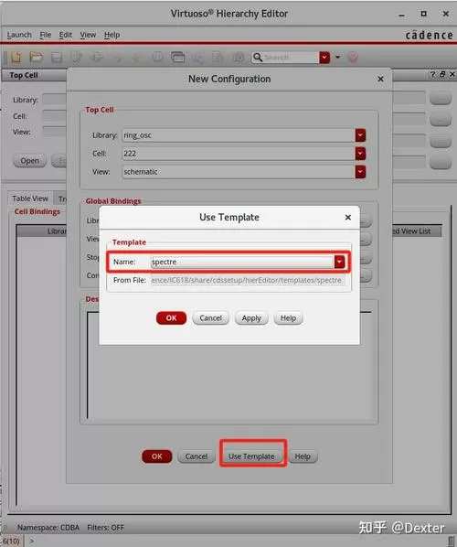Viewport: 457px width, 547px height.
Task: Expand the template Name dropdown
Action: 339,262
